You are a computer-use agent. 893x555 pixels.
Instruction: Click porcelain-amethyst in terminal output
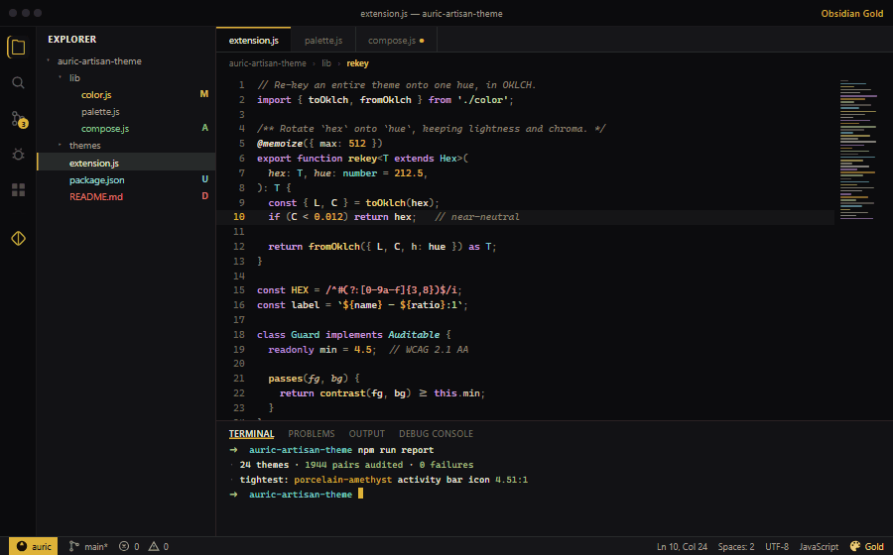point(343,480)
